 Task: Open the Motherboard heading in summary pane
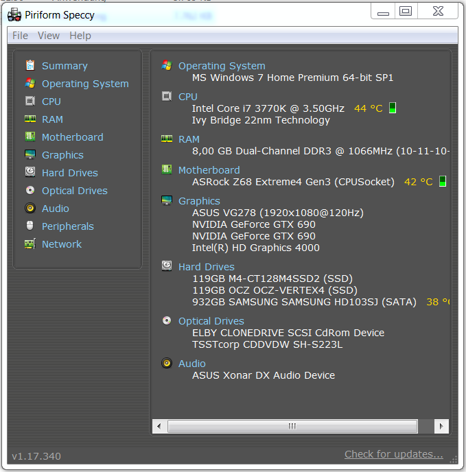[209, 170]
